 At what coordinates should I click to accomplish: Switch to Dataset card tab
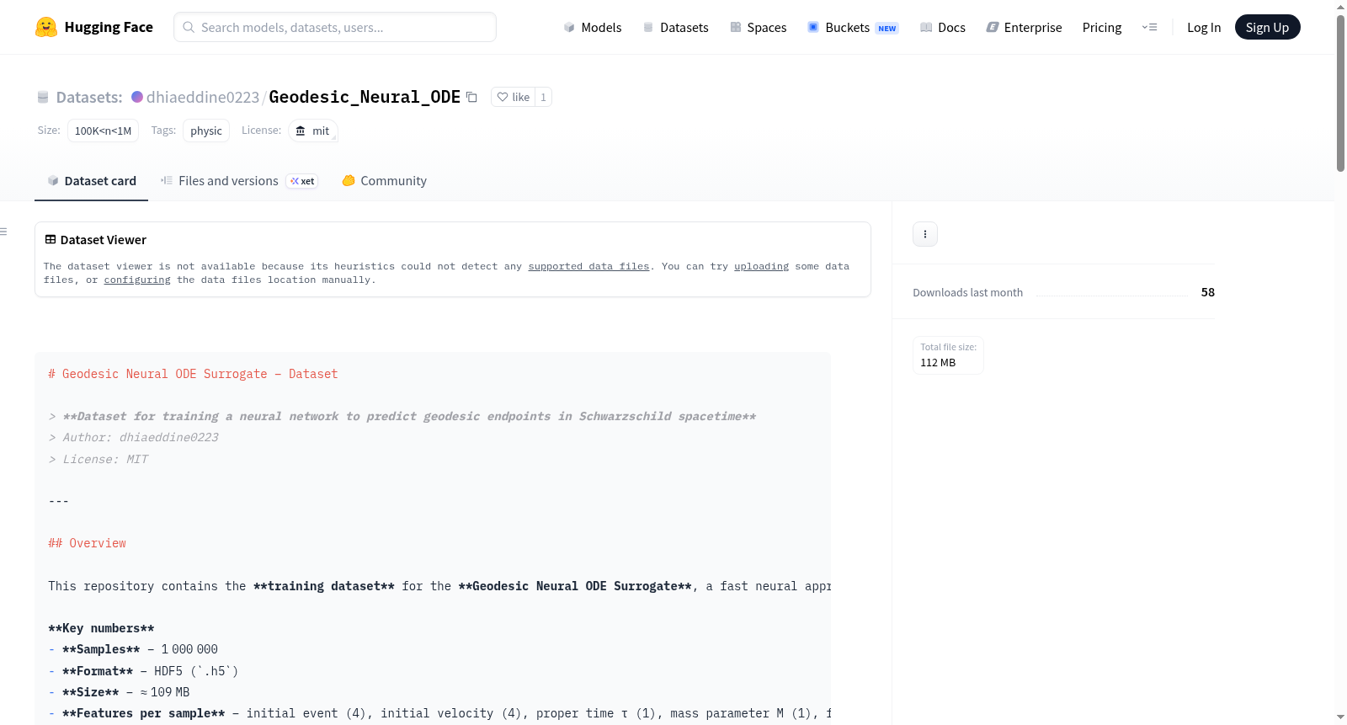pyautogui.click(x=92, y=180)
